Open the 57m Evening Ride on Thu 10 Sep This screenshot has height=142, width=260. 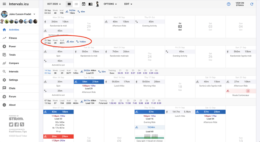[x=150, y=112]
